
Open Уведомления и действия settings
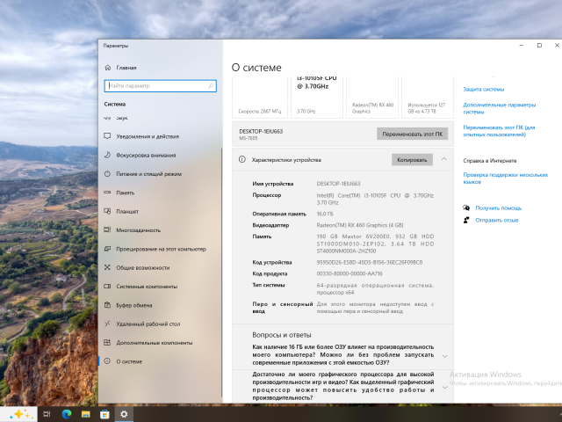pos(148,136)
